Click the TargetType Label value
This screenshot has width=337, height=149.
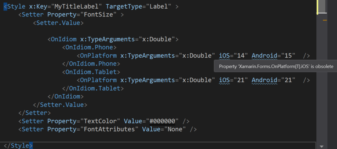coord(159,7)
